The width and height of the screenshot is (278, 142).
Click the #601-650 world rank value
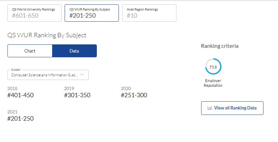[x=25, y=16]
